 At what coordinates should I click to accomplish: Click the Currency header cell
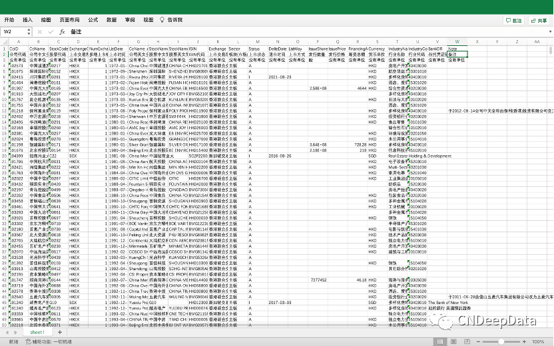pos(378,49)
